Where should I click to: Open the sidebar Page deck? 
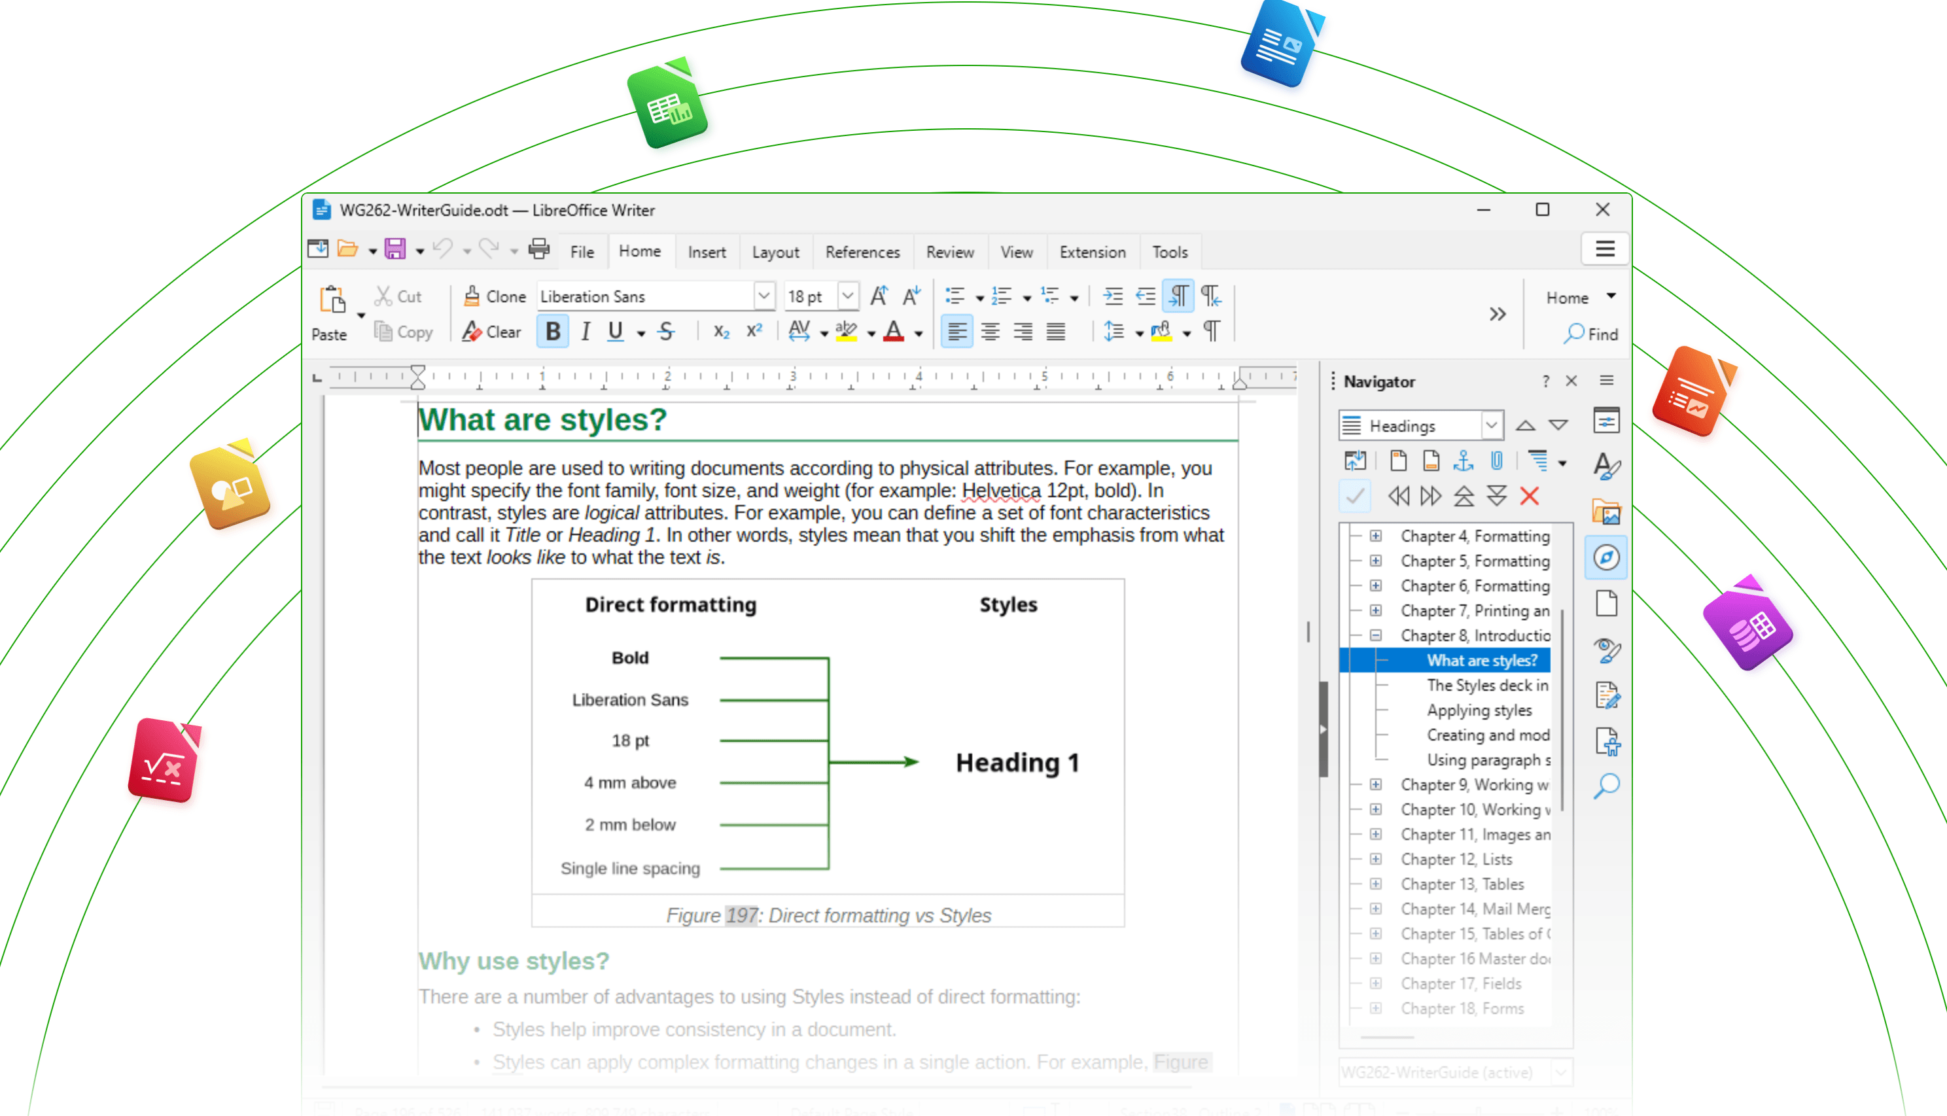point(1606,604)
